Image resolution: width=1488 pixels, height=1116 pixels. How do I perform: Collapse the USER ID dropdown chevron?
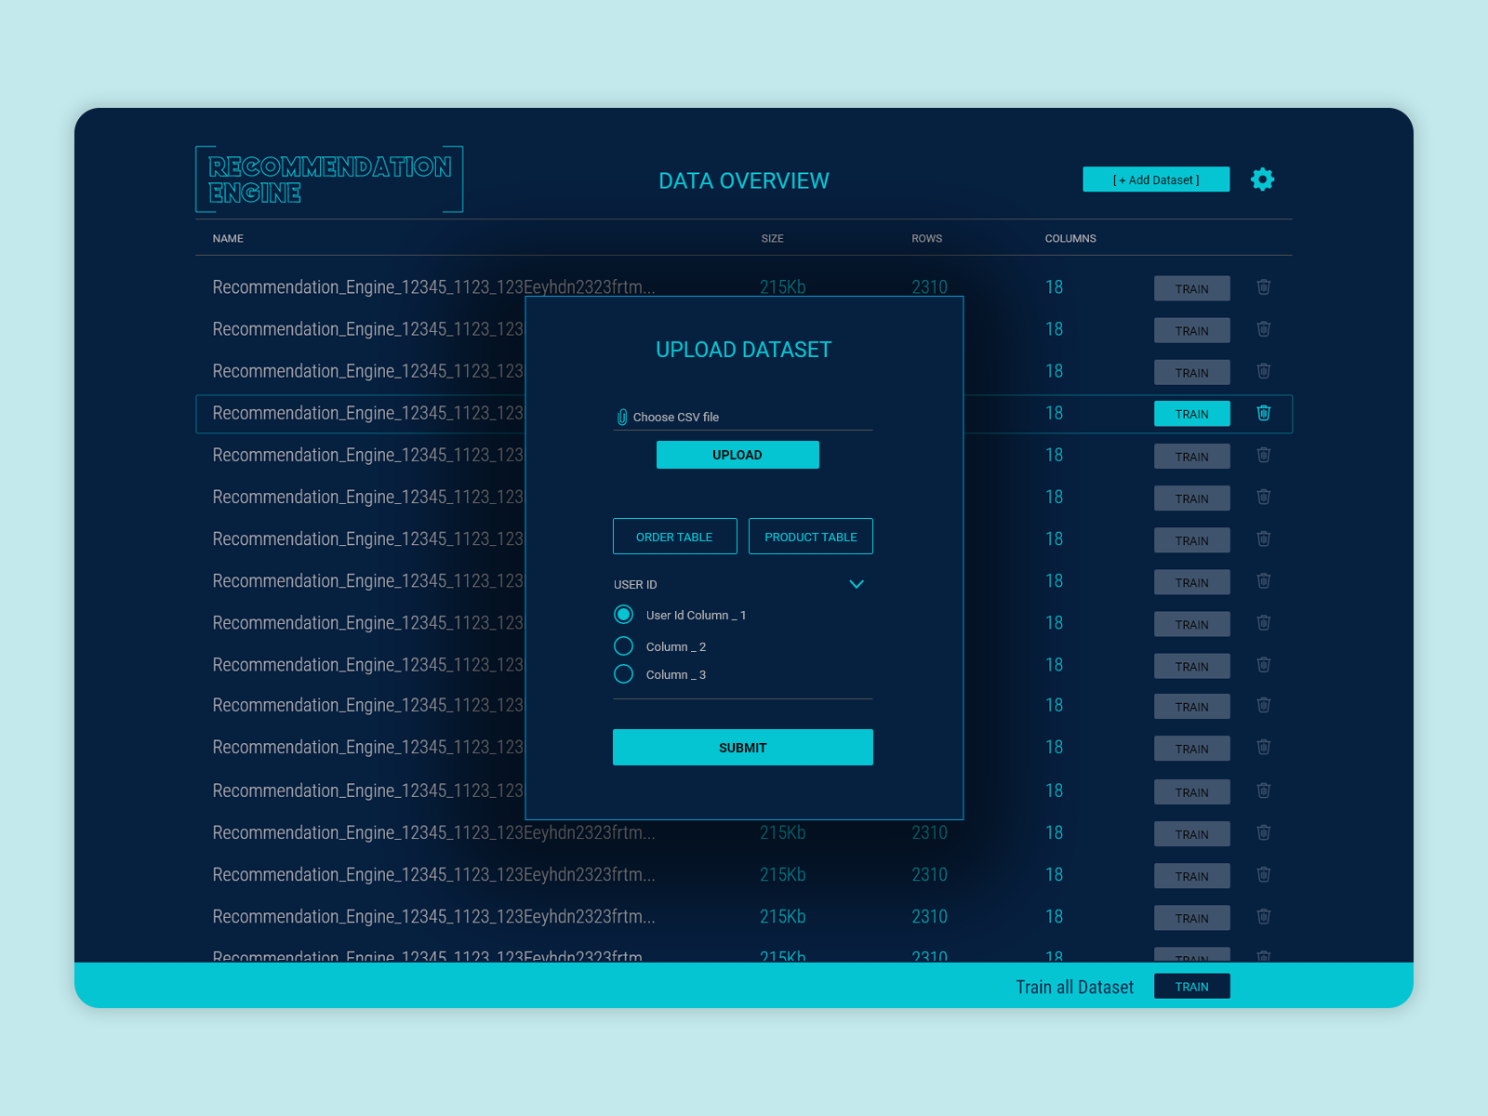pyautogui.click(x=857, y=584)
